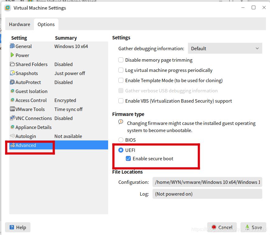Click the Setting column header
Viewport: 270px width, 235px height.
pyautogui.click(x=19, y=38)
